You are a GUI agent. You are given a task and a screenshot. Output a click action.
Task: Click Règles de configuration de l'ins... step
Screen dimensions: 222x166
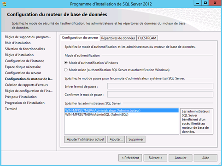coord(29,91)
